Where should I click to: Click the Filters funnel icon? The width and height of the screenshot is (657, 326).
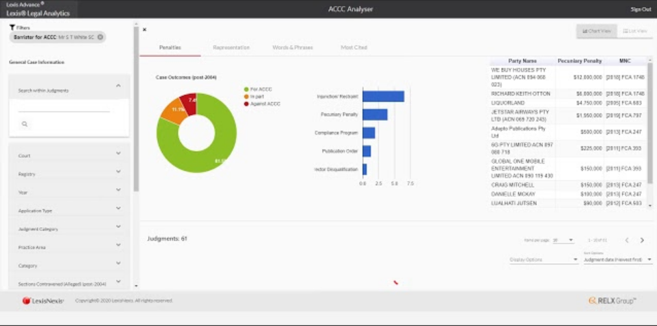point(12,27)
